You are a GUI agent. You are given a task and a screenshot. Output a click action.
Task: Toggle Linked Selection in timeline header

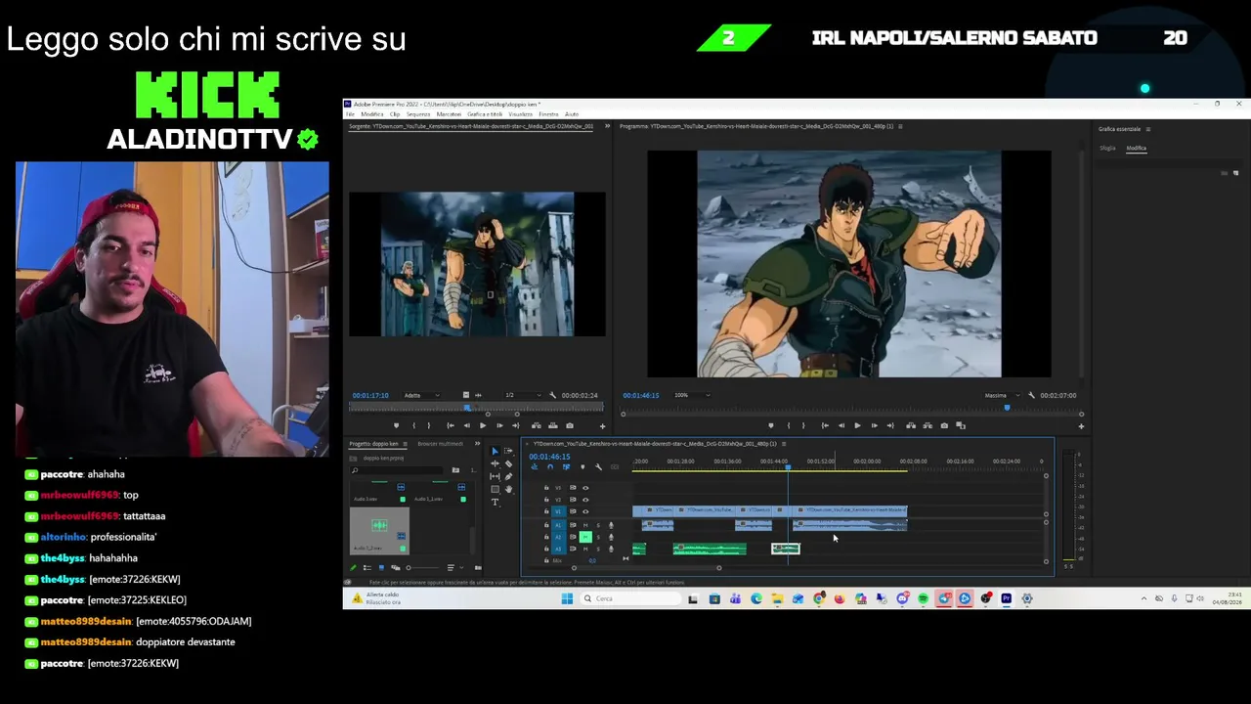point(566,466)
